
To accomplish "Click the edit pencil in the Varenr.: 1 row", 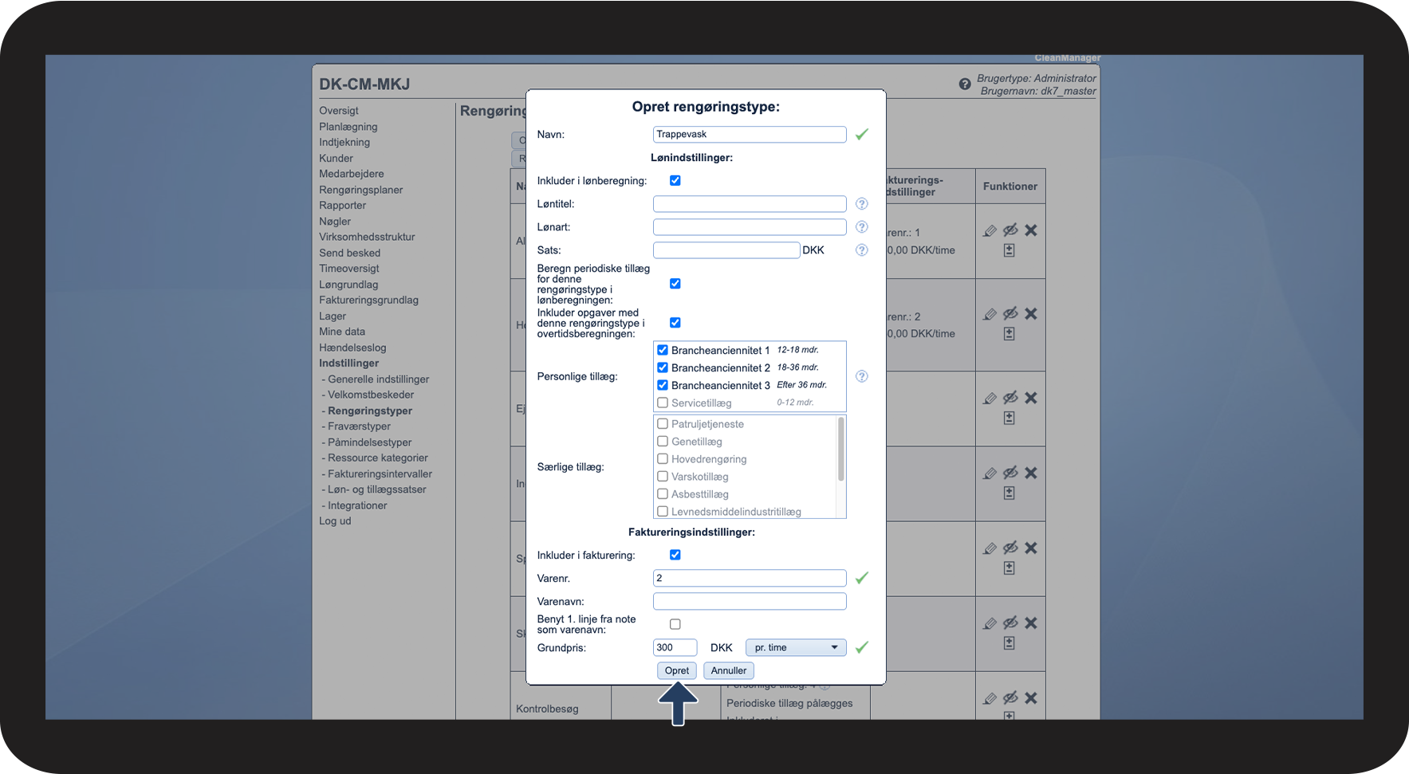I will click(x=990, y=230).
